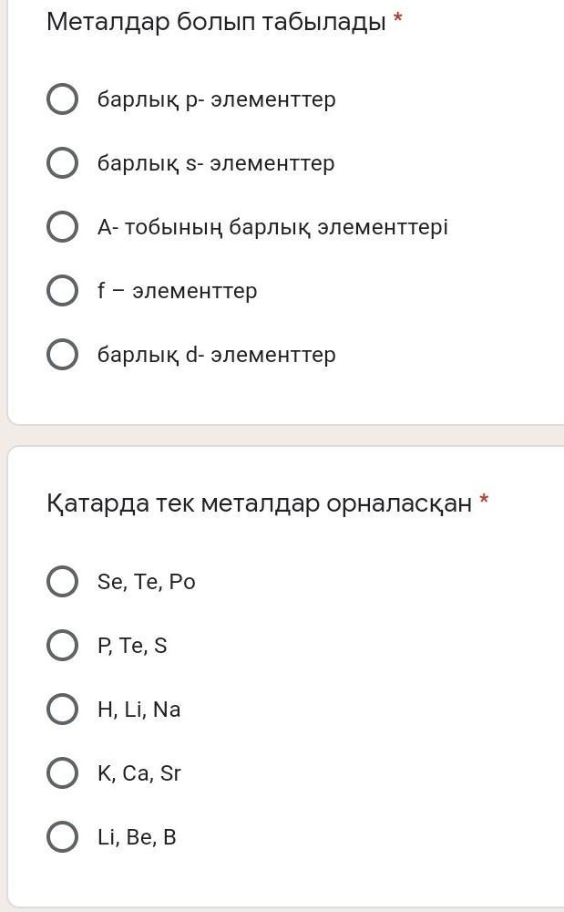Tap the answer text "барлық d- элементтер"
564x912 pixels.
click(x=217, y=355)
